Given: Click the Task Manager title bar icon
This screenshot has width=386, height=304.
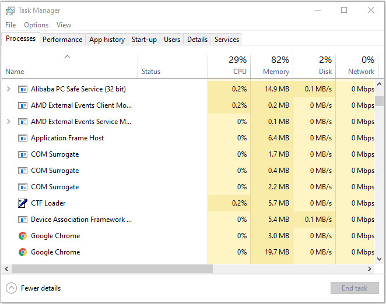Looking at the screenshot, I should 10,10.
